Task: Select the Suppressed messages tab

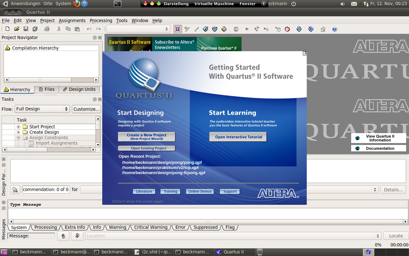Action: click(205, 227)
